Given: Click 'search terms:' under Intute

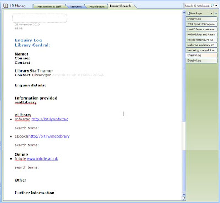Looking at the screenshot, I should tap(27, 167).
